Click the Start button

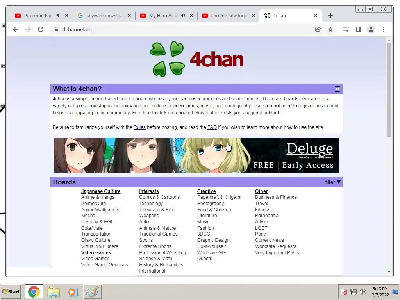(x=11, y=291)
